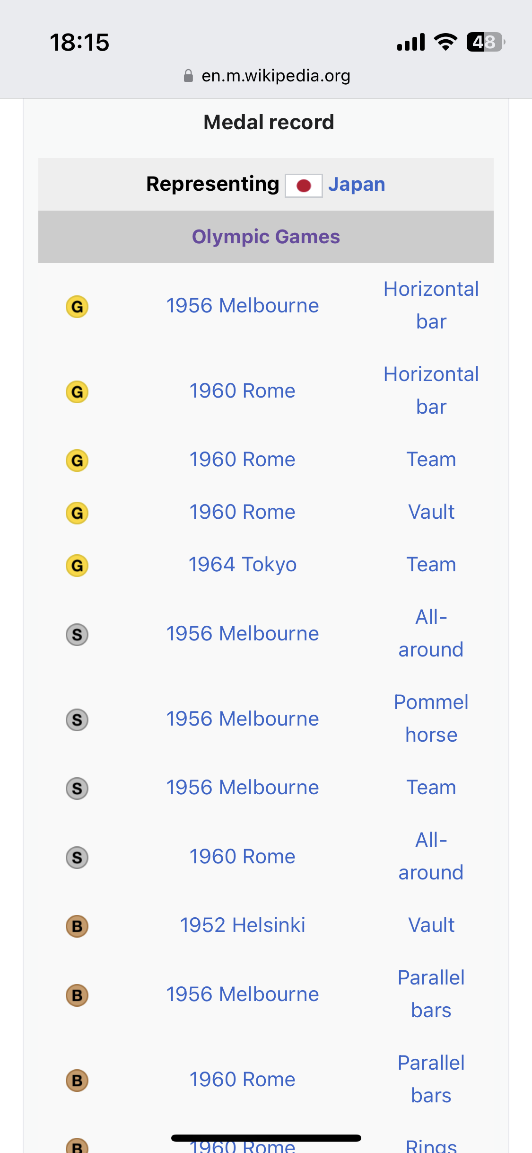The image size is (532, 1153).
Task: Tap the home indicator bar at the bottom
Action: coord(266,1138)
